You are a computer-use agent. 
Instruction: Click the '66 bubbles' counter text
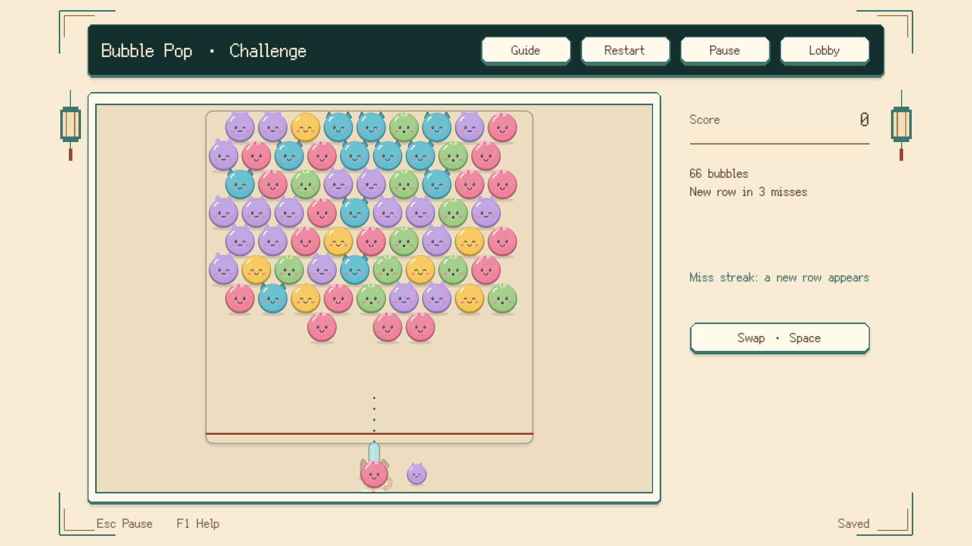(x=719, y=173)
